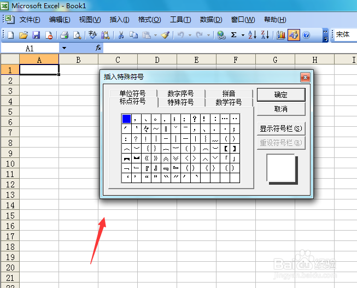Open the 文件(F) menu
This screenshot has height=288, width=357.
click(x=30, y=20)
